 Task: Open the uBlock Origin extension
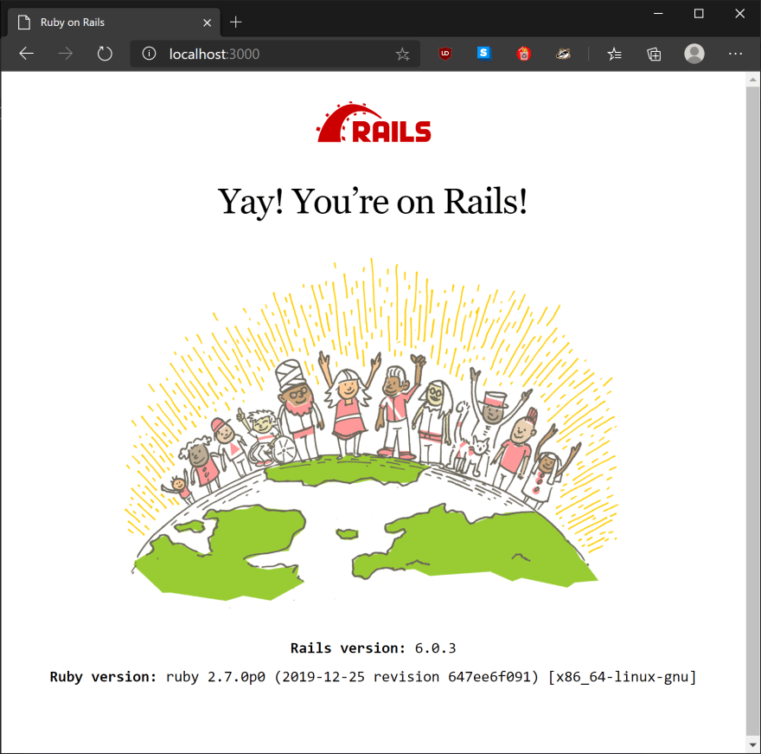(445, 54)
